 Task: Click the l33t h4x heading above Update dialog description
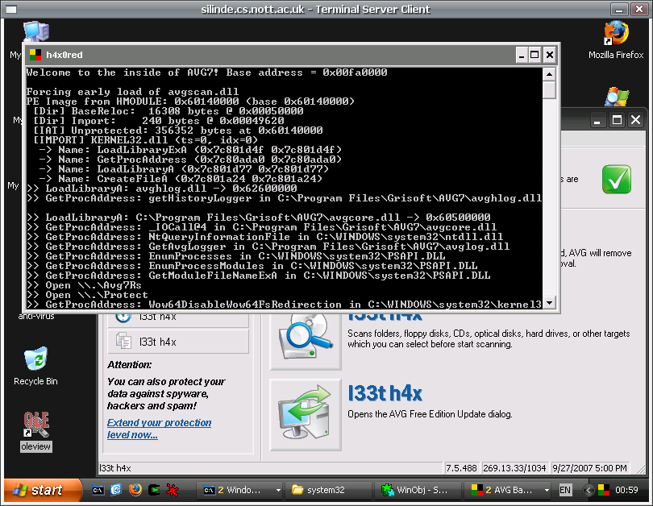[385, 393]
